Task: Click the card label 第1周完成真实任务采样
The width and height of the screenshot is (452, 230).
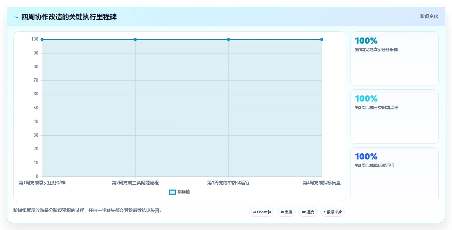Action: click(x=376, y=50)
